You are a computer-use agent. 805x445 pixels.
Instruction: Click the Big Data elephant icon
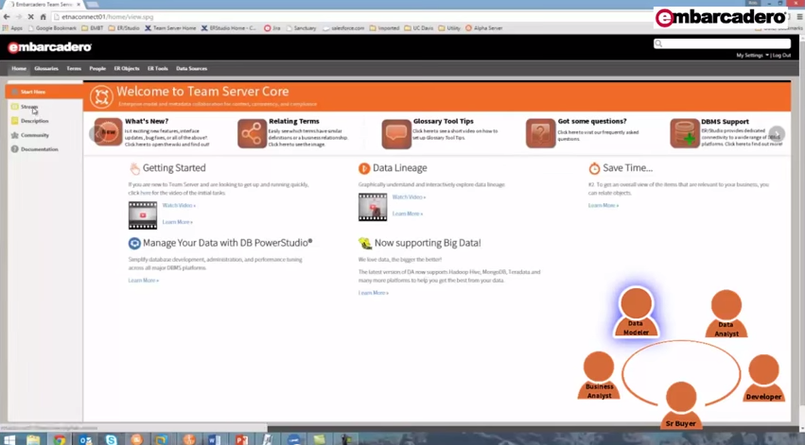coord(365,243)
